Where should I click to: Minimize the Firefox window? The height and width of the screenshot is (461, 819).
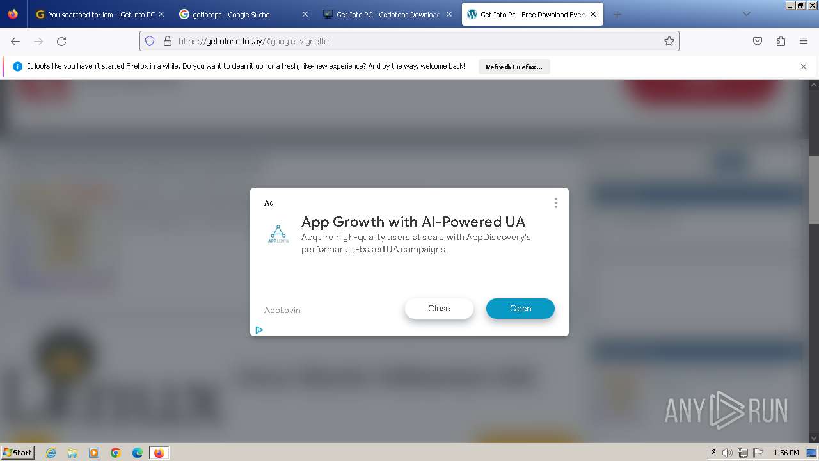(791, 5)
